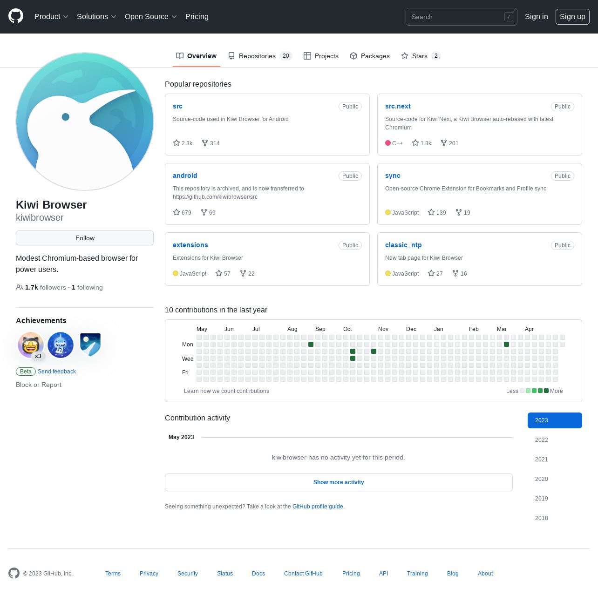
Task: Click star count 139 on sync
Action: pos(437,212)
